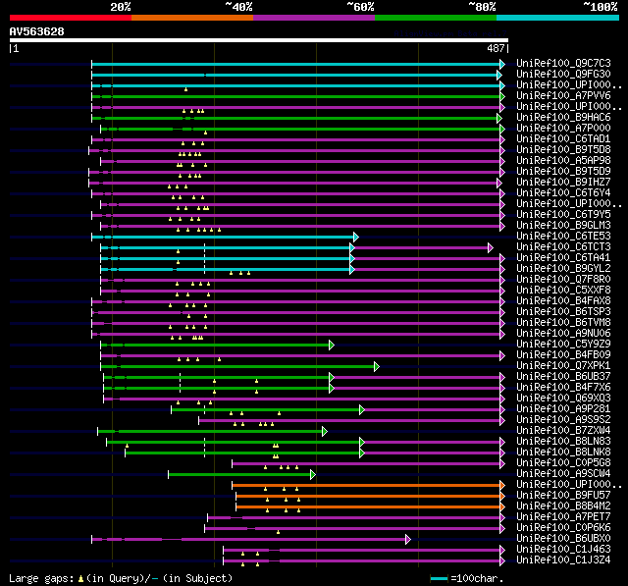This screenshot has width=628, height=586.
Task: Click the purple arrowhead ending the UniRef100_B6UBX0 alignment
Action: 408,540
